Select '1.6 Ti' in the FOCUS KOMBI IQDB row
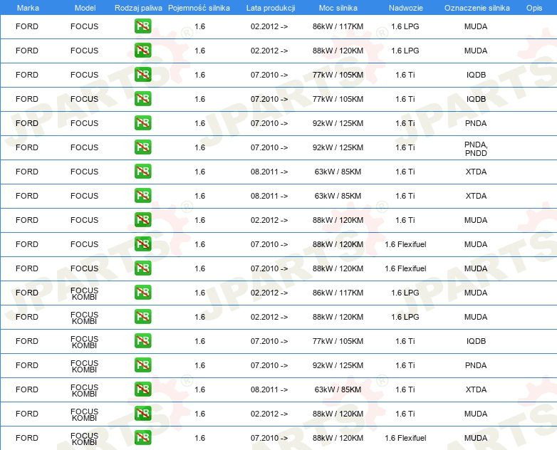This screenshot has height=450, width=557. coord(405,341)
